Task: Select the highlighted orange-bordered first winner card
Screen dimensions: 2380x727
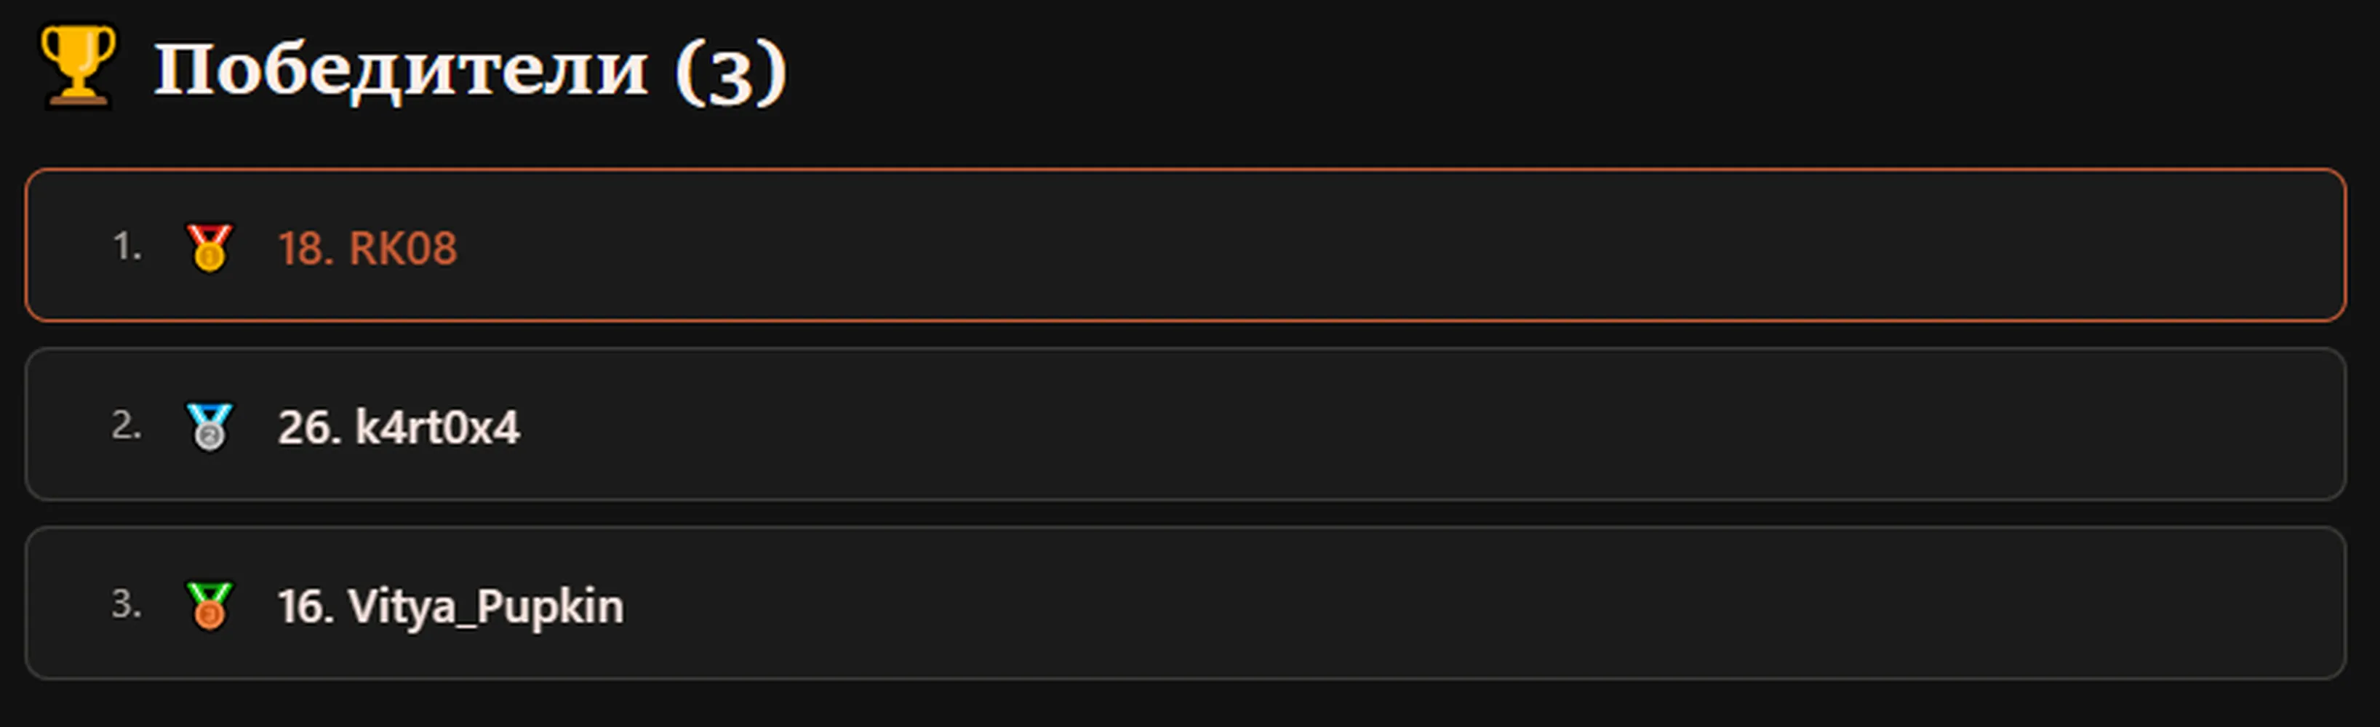Action: [1186, 246]
